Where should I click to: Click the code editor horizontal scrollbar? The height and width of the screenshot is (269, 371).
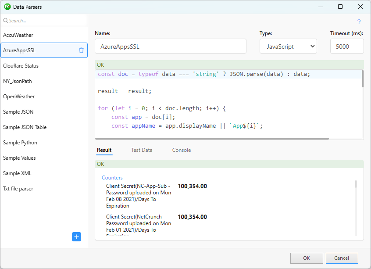[212, 139]
